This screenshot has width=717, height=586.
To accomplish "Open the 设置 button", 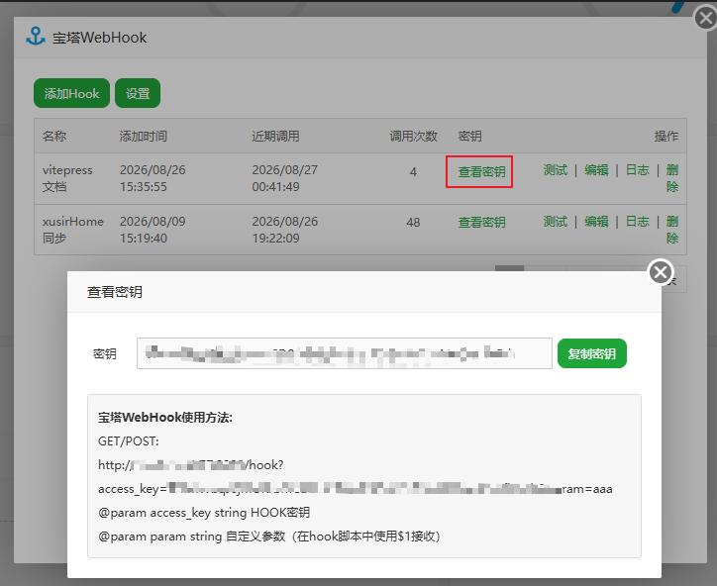I will (138, 93).
